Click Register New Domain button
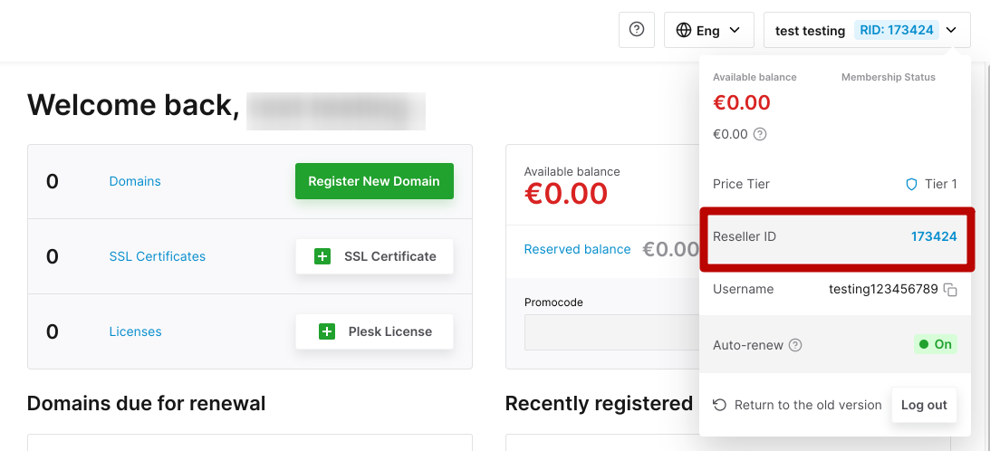 click(374, 181)
